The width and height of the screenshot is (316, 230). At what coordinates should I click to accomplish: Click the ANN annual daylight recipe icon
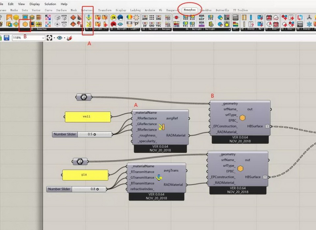point(144,17)
